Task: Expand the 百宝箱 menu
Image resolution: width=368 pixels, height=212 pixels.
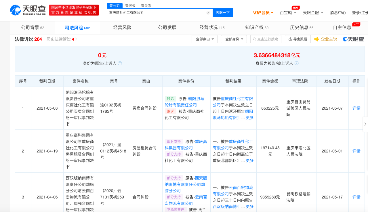Action: point(288,13)
